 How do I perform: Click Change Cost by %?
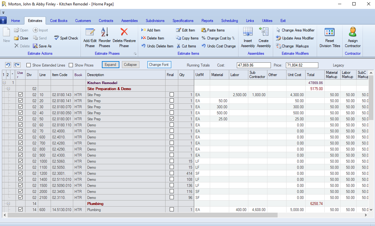point(218,38)
